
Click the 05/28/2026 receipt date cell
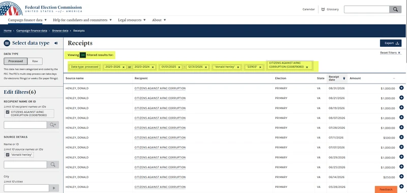[337, 187]
